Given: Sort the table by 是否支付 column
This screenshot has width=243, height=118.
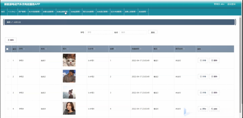Looking at the screenshot, I should [x=184, y=49].
